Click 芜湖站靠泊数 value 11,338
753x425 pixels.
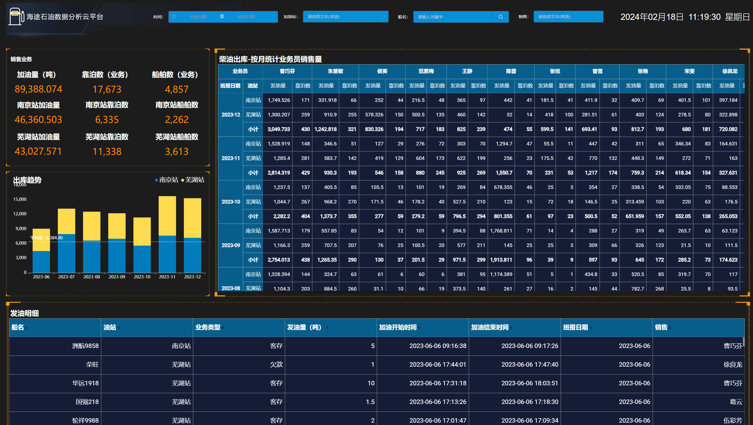pyautogui.click(x=107, y=152)
